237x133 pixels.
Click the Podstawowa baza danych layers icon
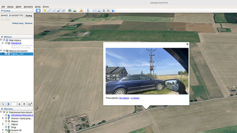coord(7,112)
